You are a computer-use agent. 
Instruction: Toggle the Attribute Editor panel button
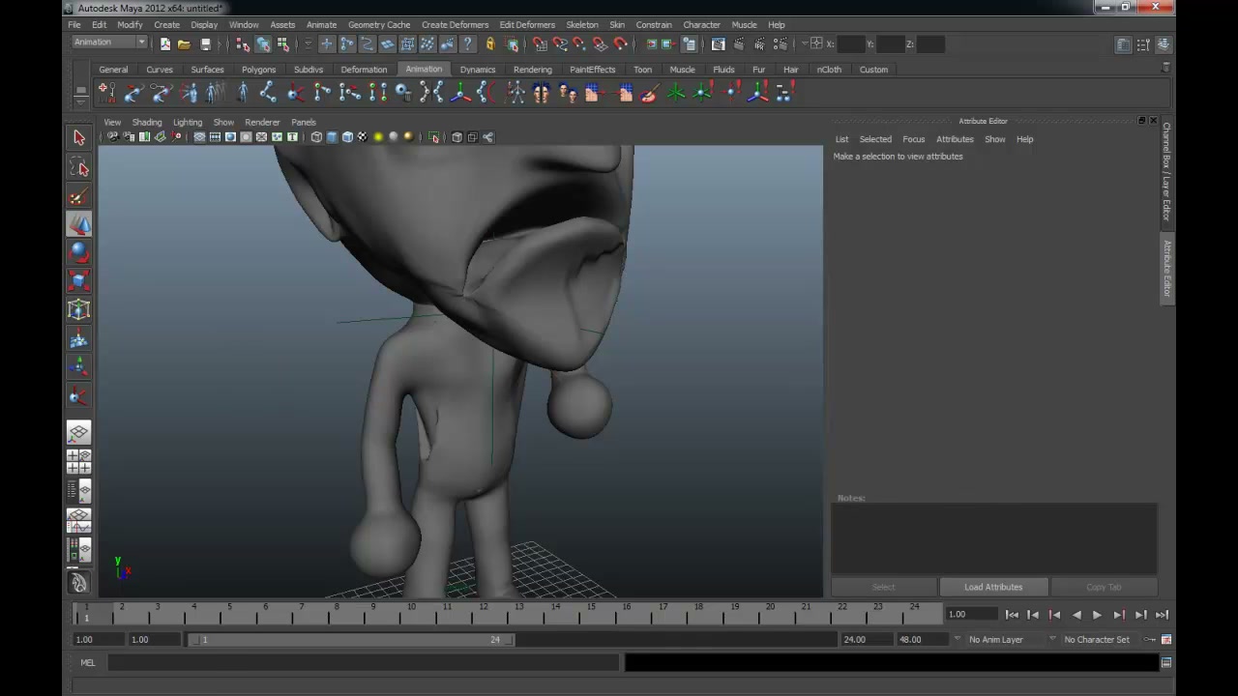coord(1123,44)
